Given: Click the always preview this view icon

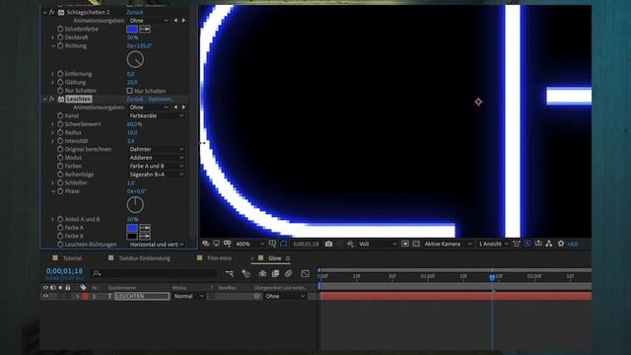Looking at the screenshot, I should click(x=206, y=244).
